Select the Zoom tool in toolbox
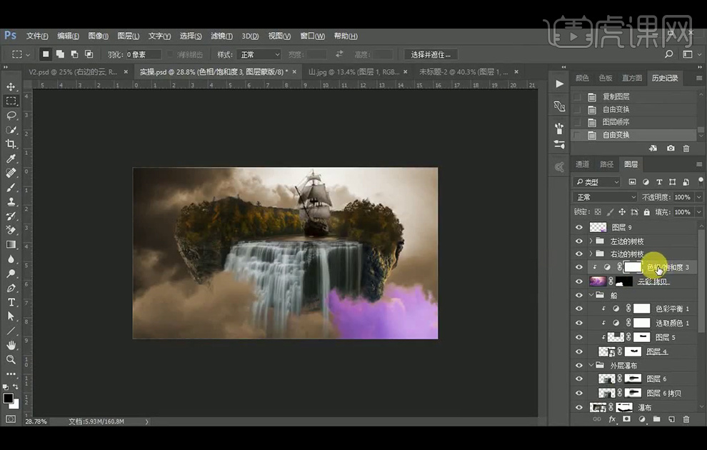 coord(11,359)
